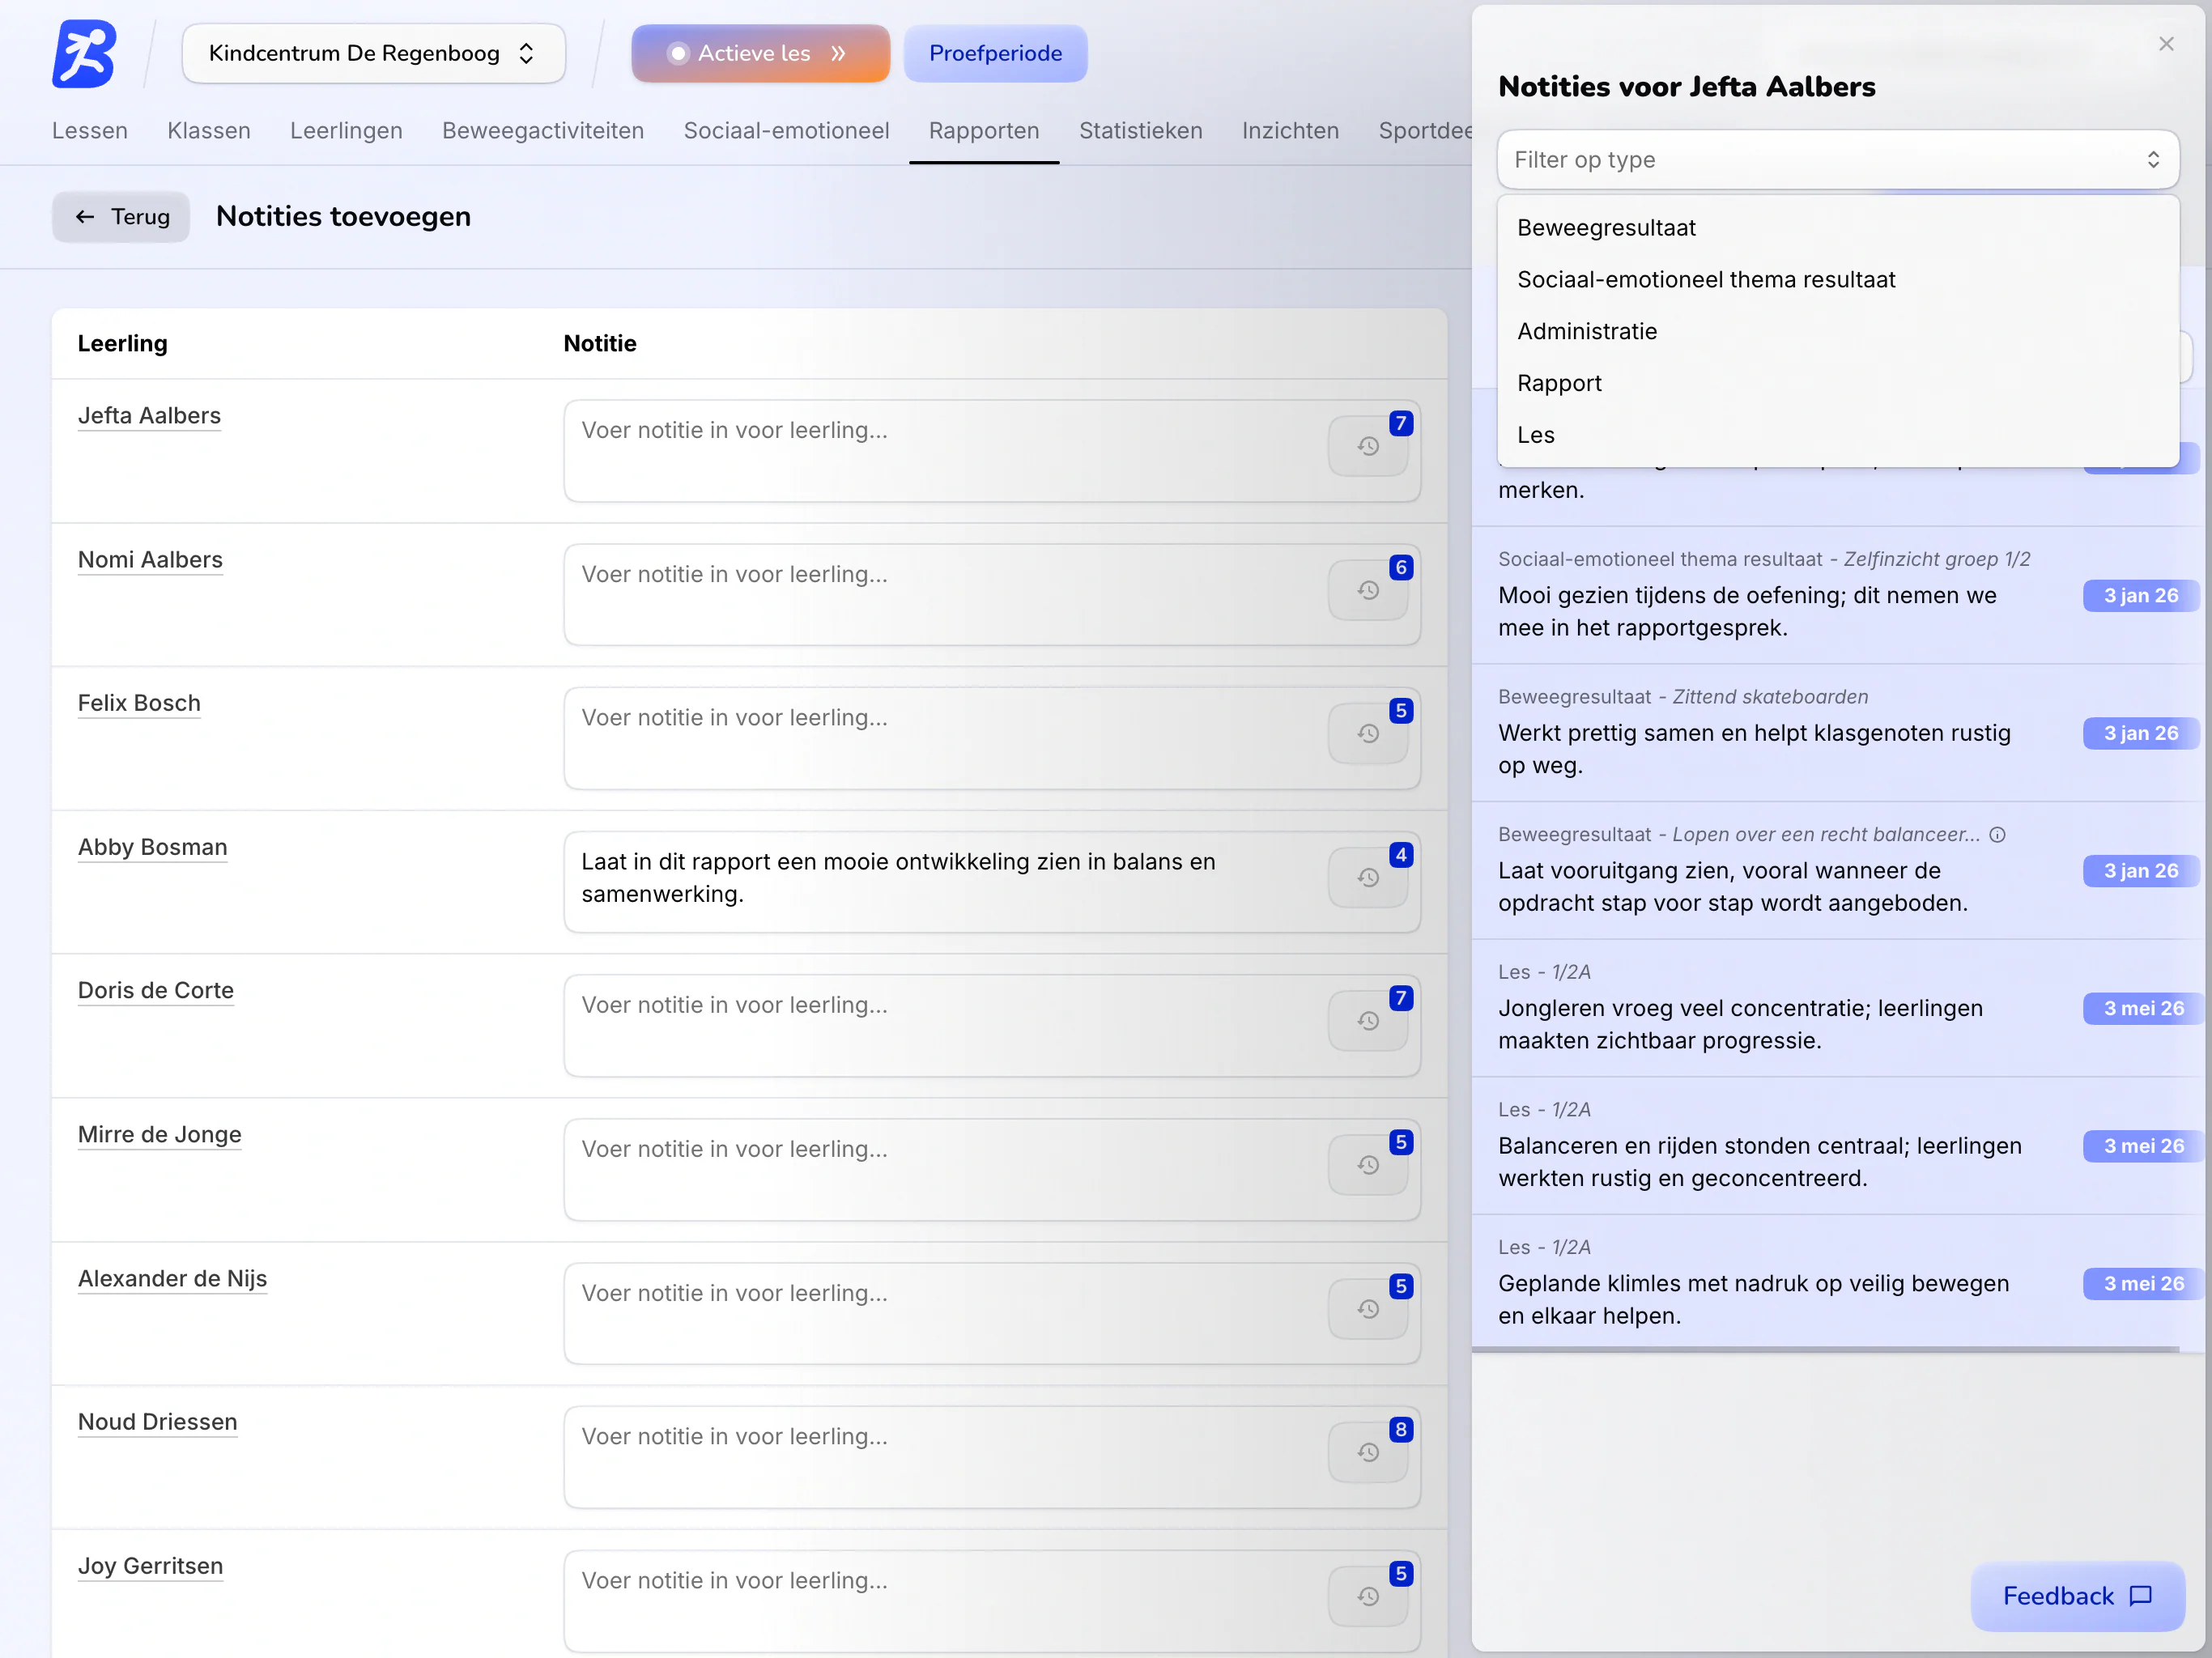Close the Notities voor Jefta Aalbers panel

[2166, 44]
